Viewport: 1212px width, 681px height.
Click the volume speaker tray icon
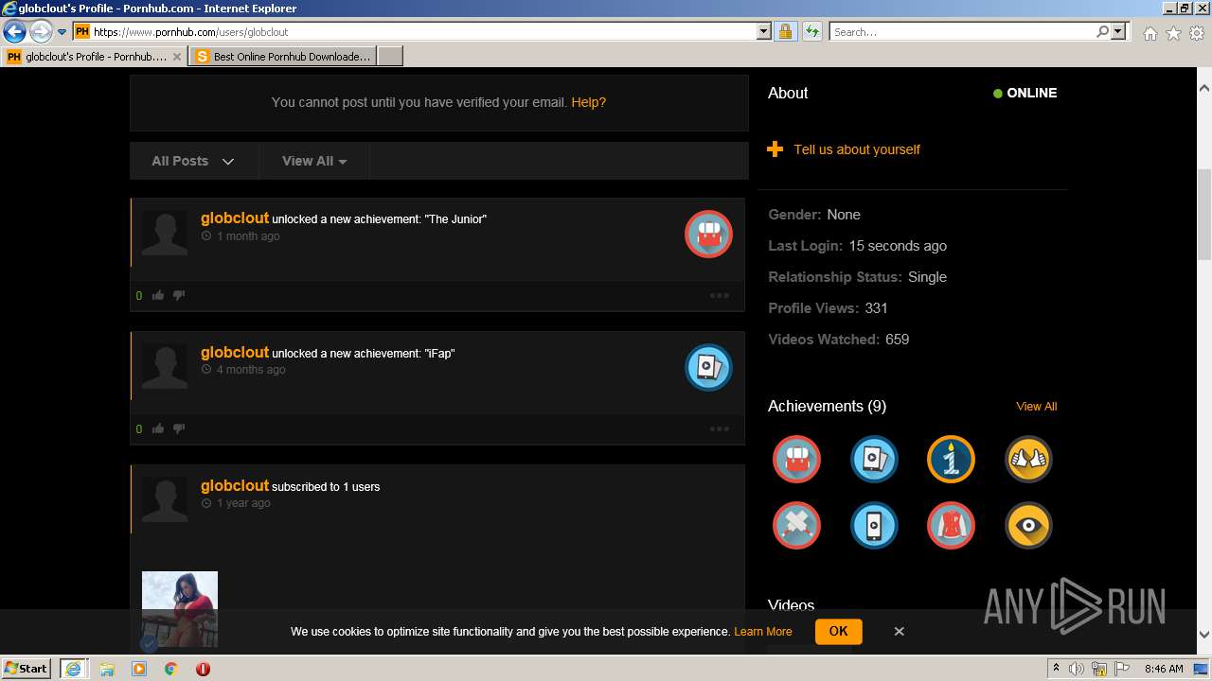tap(1076, 669)
